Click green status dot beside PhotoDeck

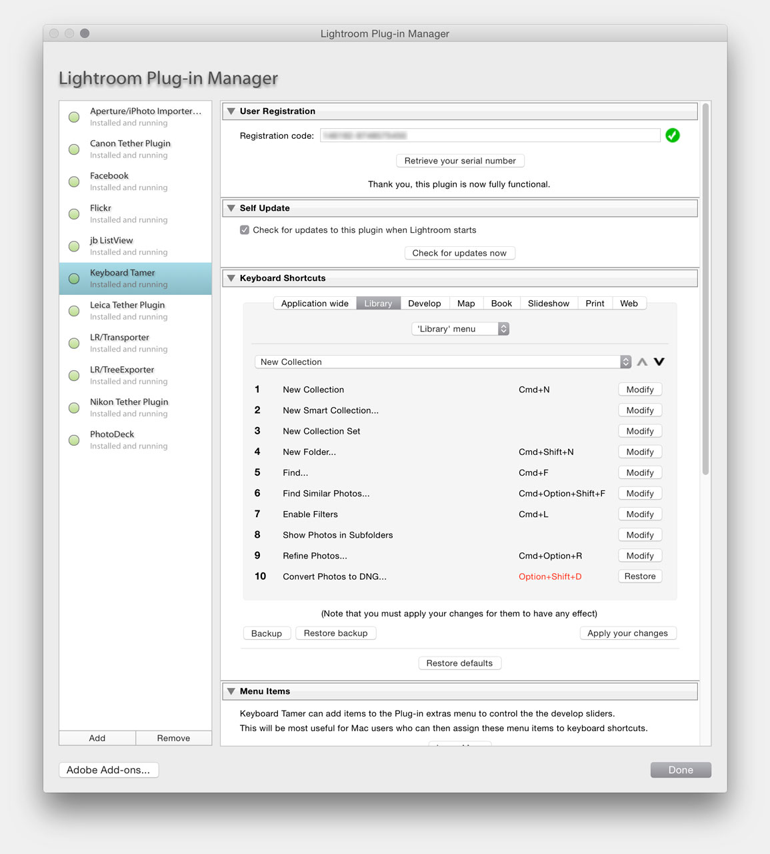(x=74, y=440)
